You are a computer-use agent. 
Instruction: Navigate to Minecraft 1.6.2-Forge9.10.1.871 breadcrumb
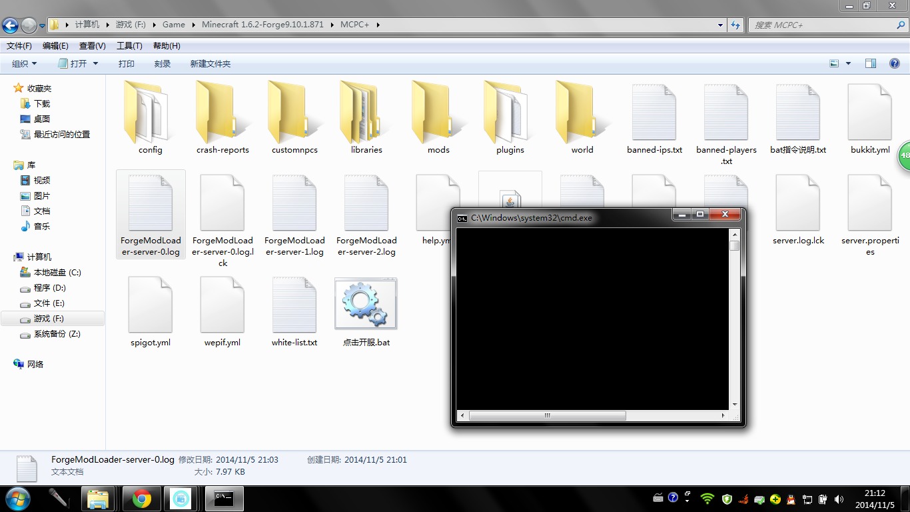pyautogui.click(x=262, y=25)
